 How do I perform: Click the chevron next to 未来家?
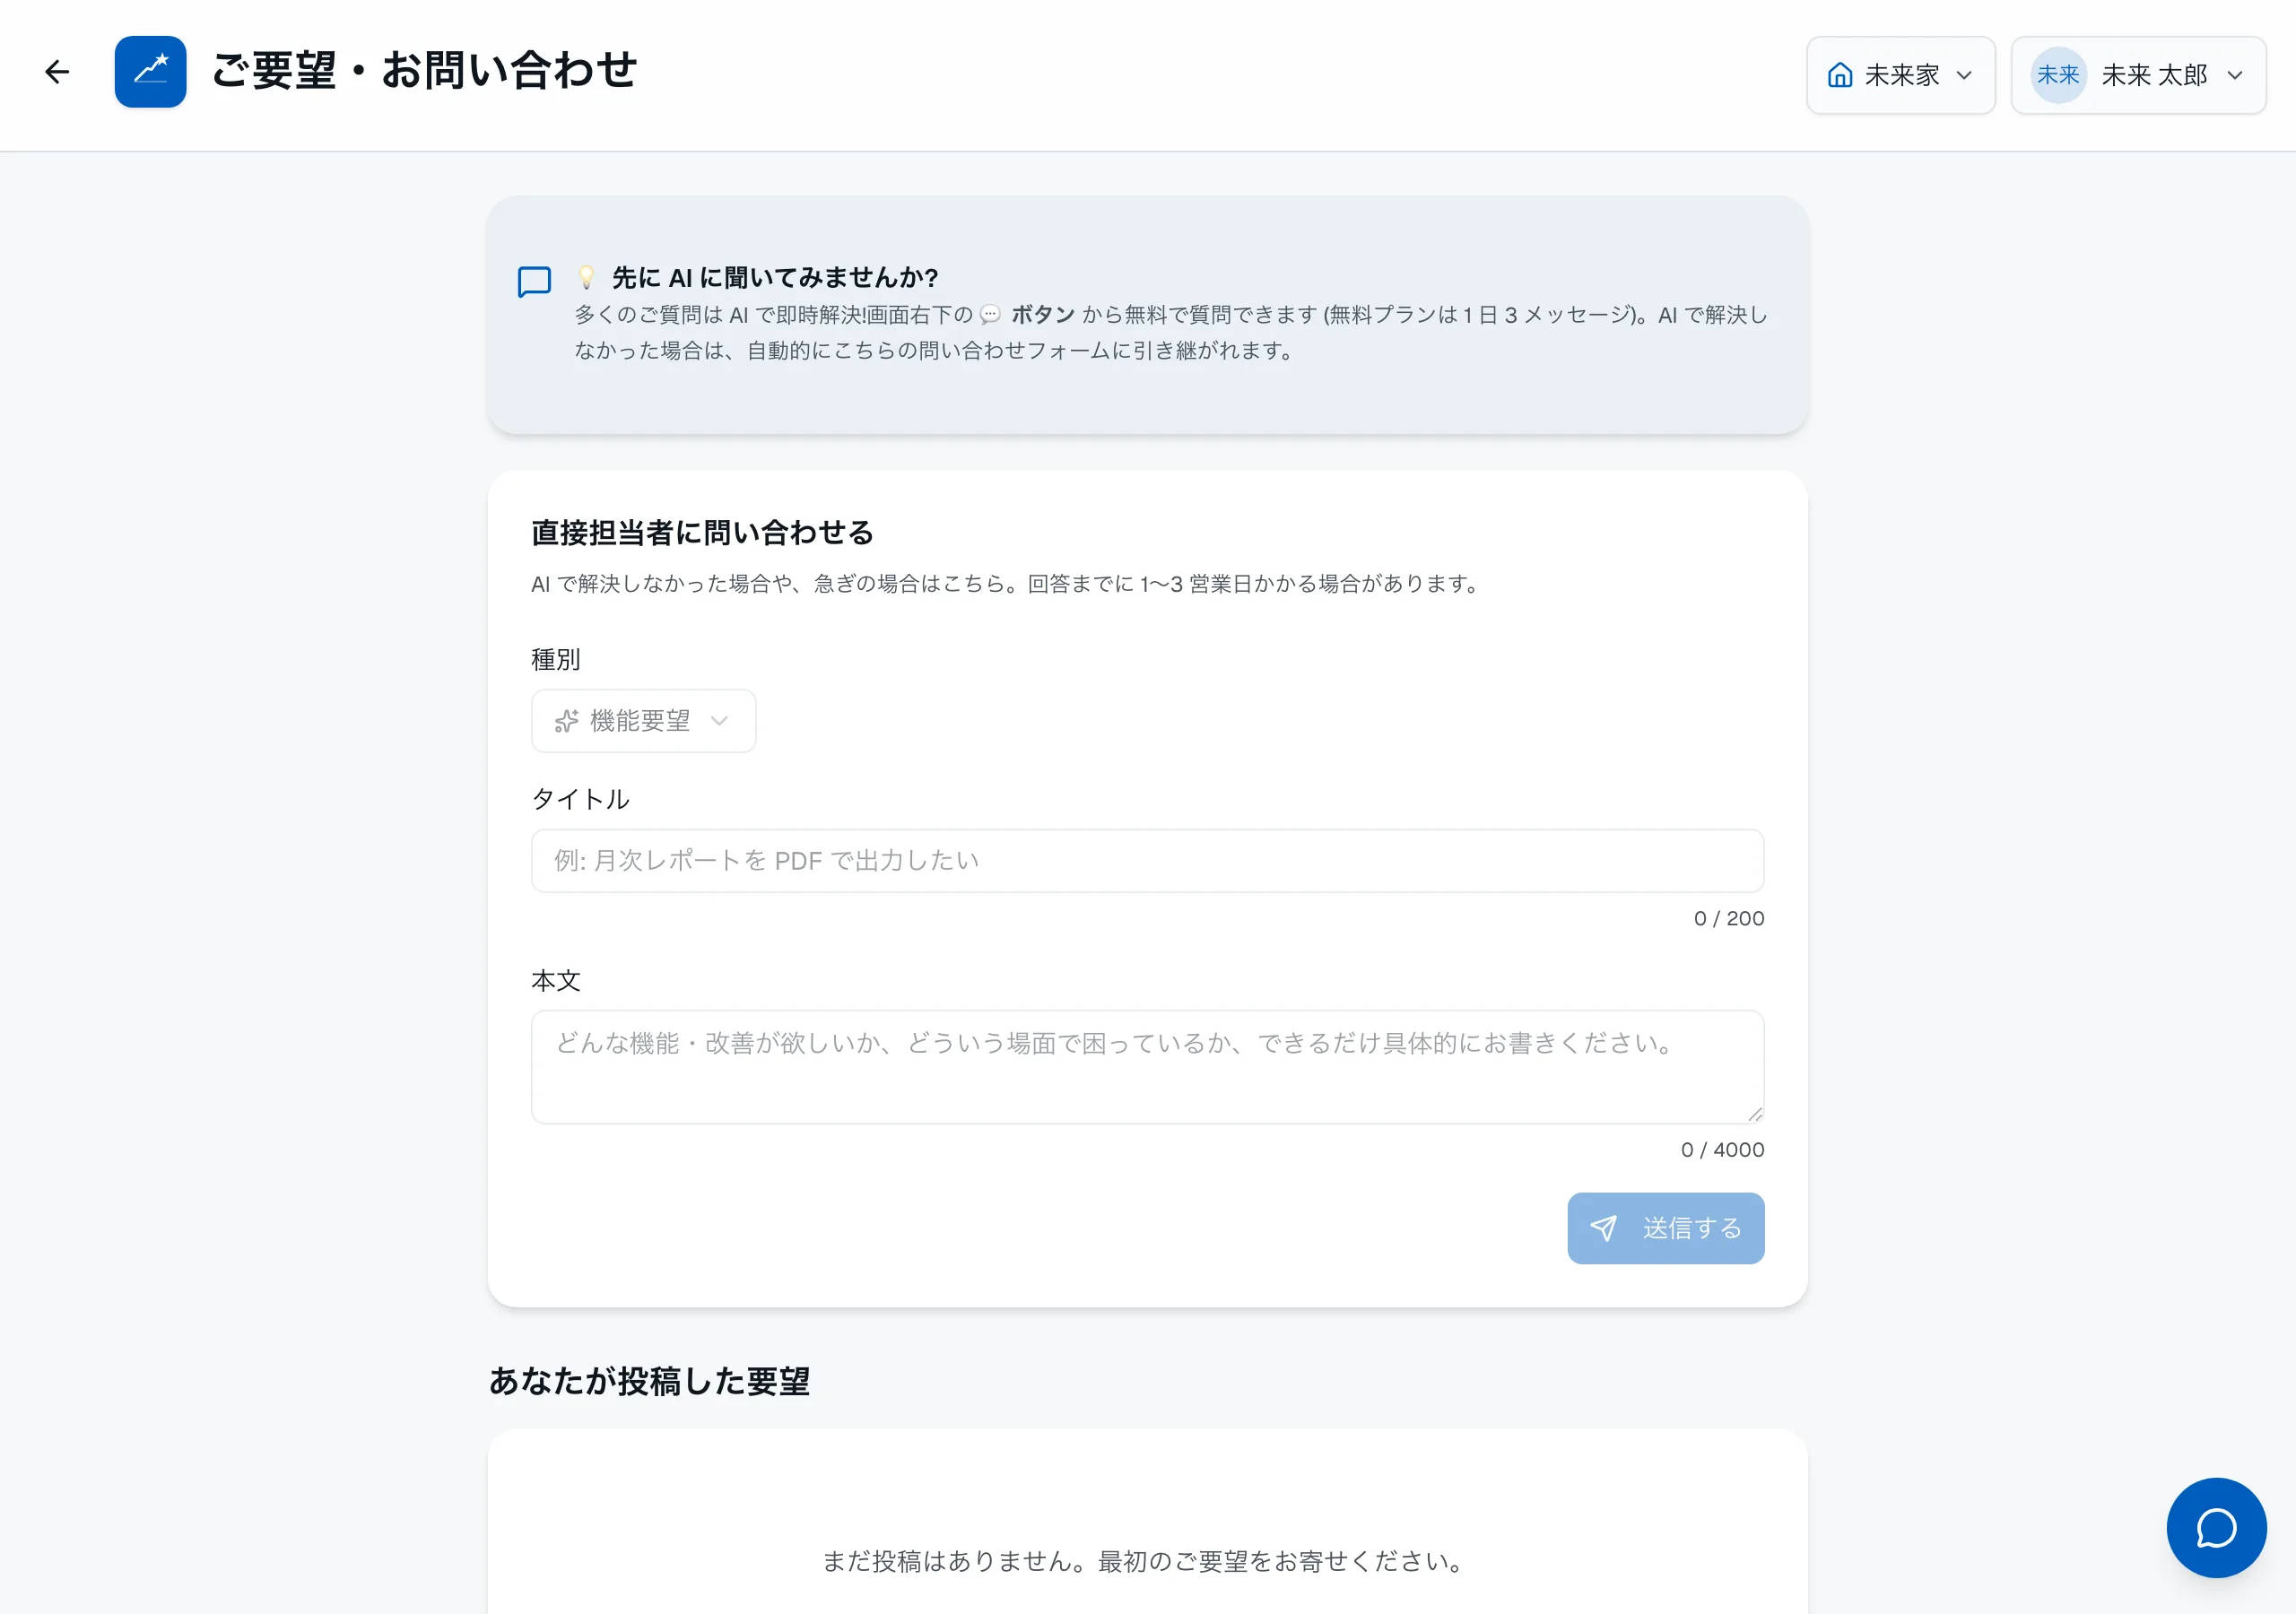click(x=1964, y=76)
